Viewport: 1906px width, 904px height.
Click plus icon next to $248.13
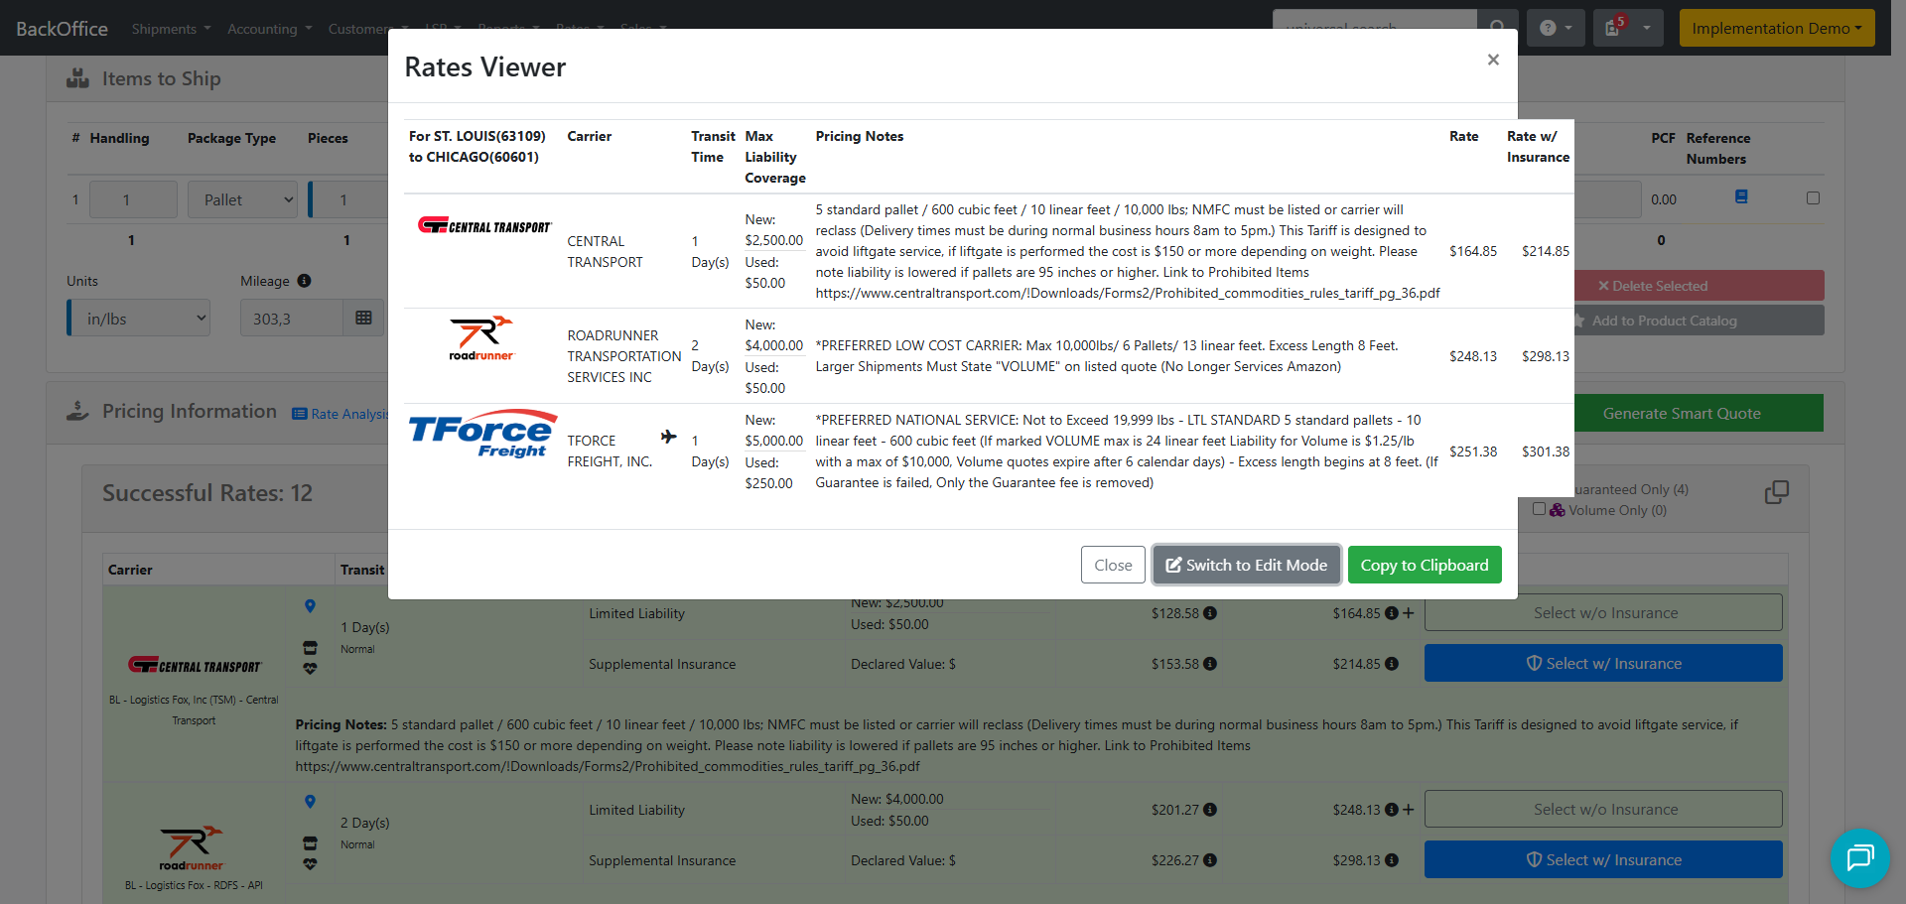[1409, 810]
